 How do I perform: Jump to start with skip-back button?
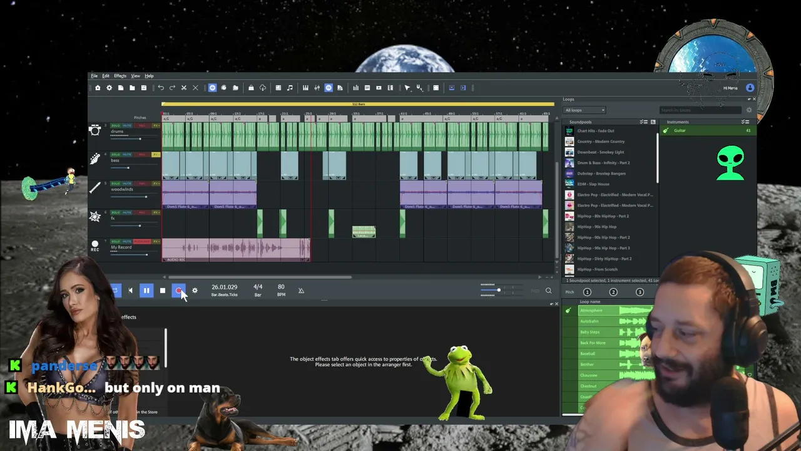click(130, 291)
